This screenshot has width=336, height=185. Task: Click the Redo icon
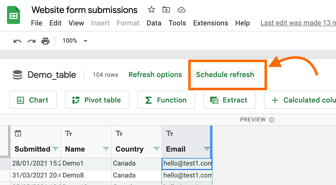[x=31, y=41]
